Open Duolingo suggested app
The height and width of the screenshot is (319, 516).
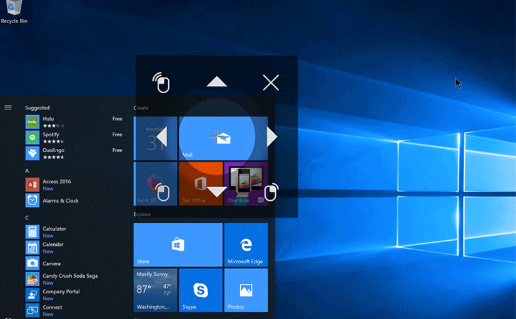pyautogui.click(x=74, y=153)
